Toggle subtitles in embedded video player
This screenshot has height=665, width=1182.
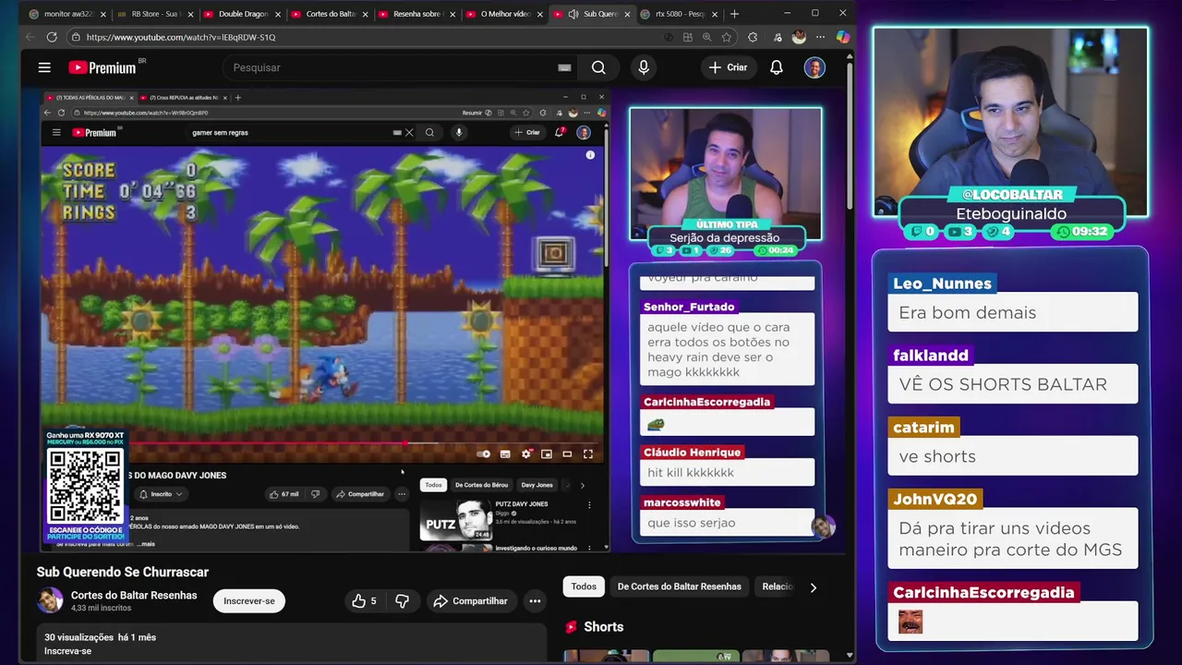coord(505,453)
